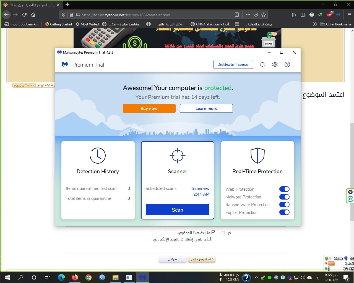This screenshot has height=283, width=354.
Task: Disable Ransomware Protection switch
Action: (284, 205)
